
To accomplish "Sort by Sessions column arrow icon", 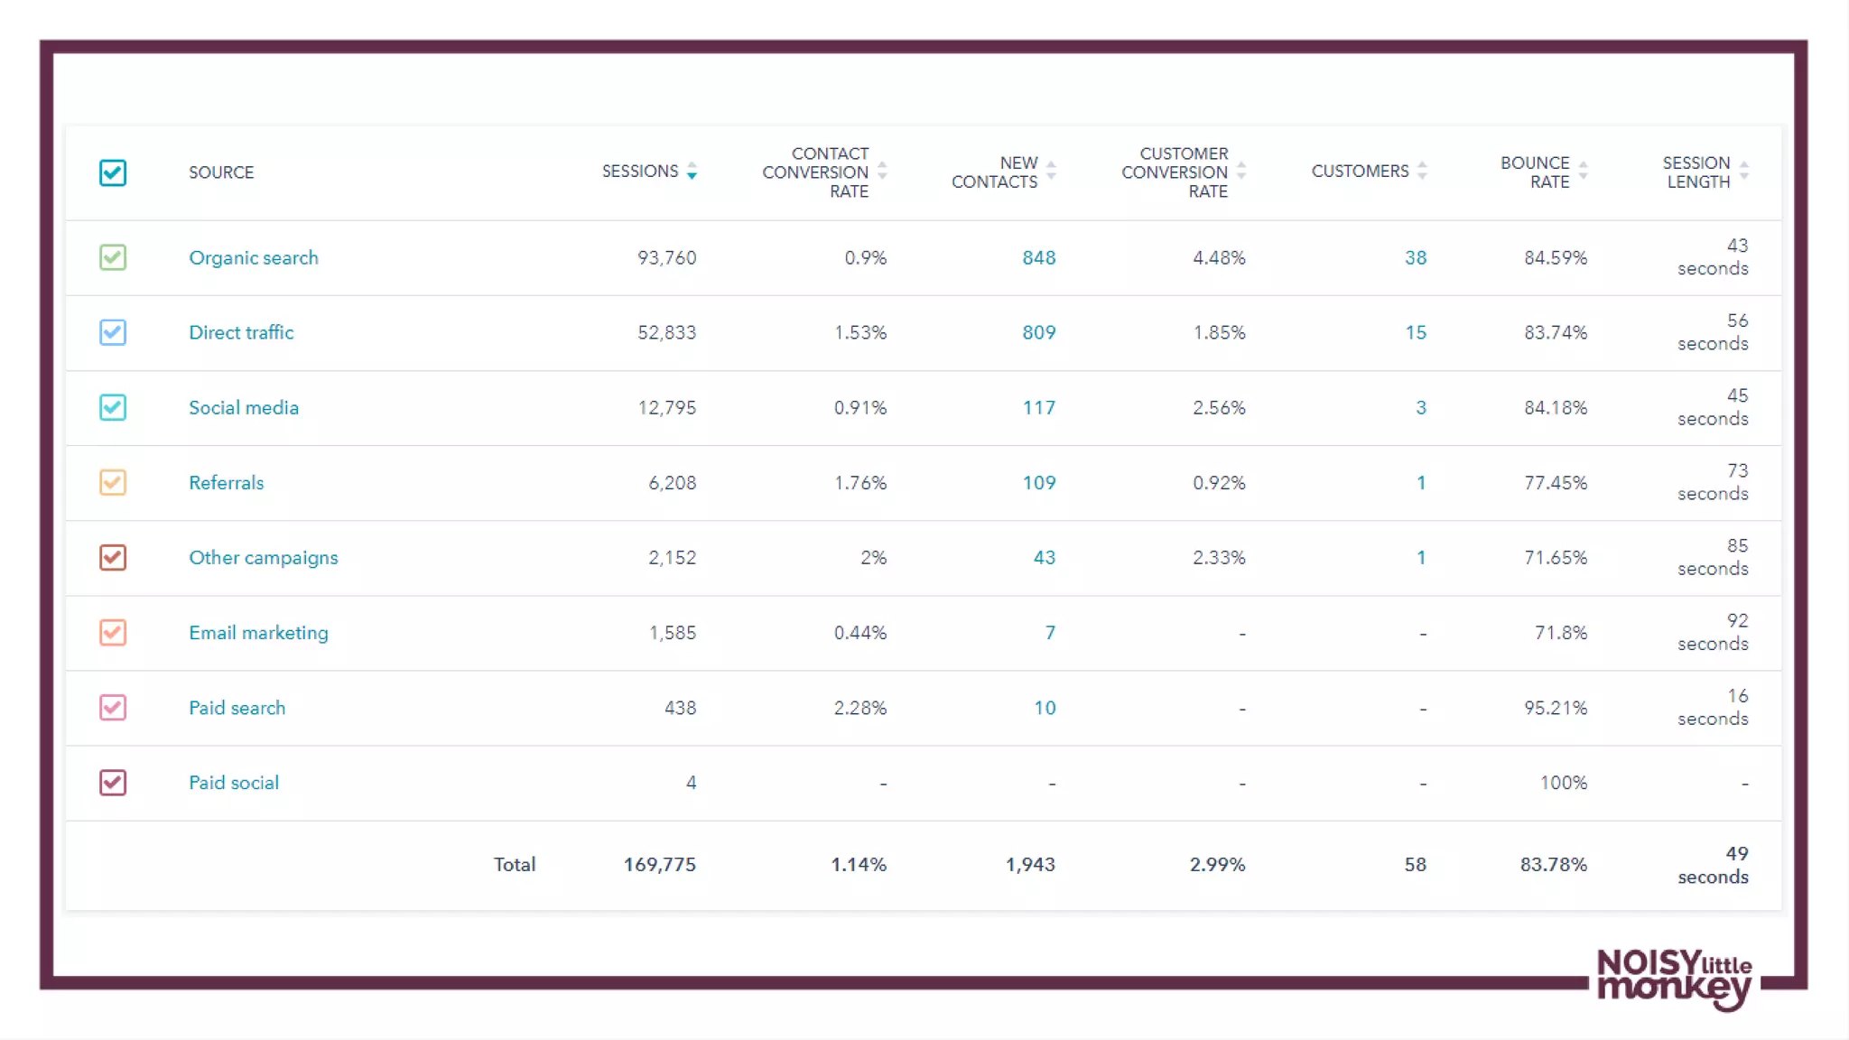I will click(x=692, y=171).
